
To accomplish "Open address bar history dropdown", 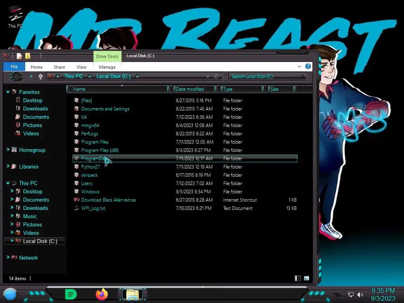I will 208,77.
